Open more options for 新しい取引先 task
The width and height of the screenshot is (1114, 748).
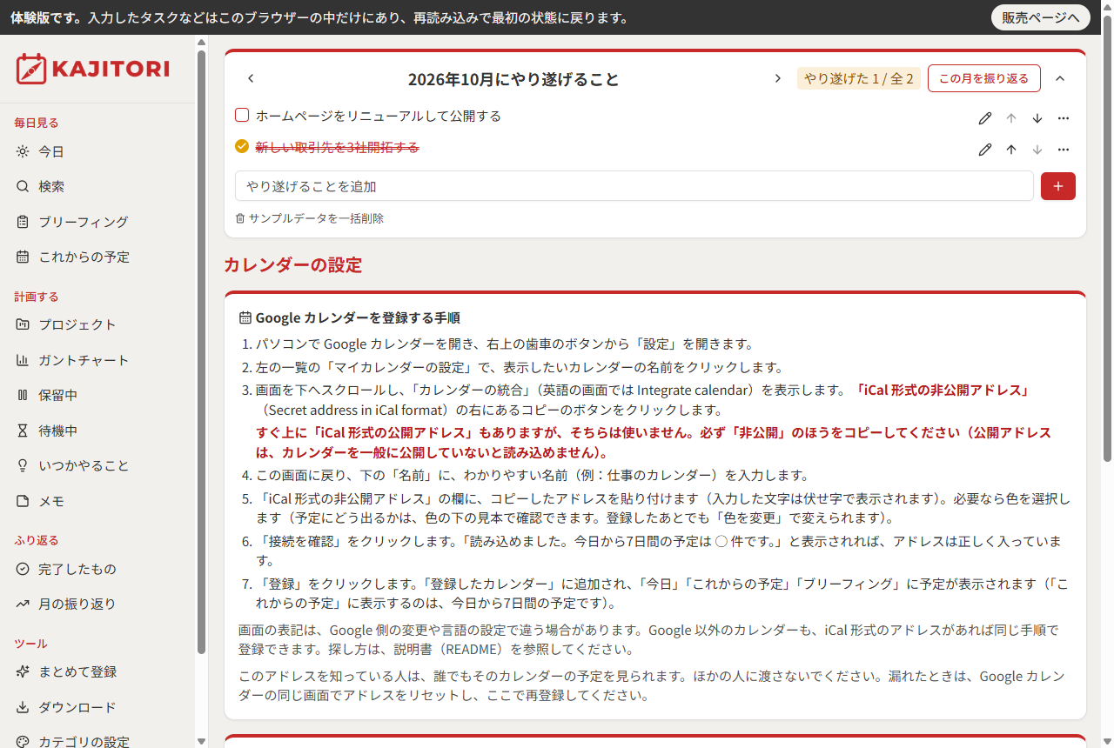(x=1064, y=150)
